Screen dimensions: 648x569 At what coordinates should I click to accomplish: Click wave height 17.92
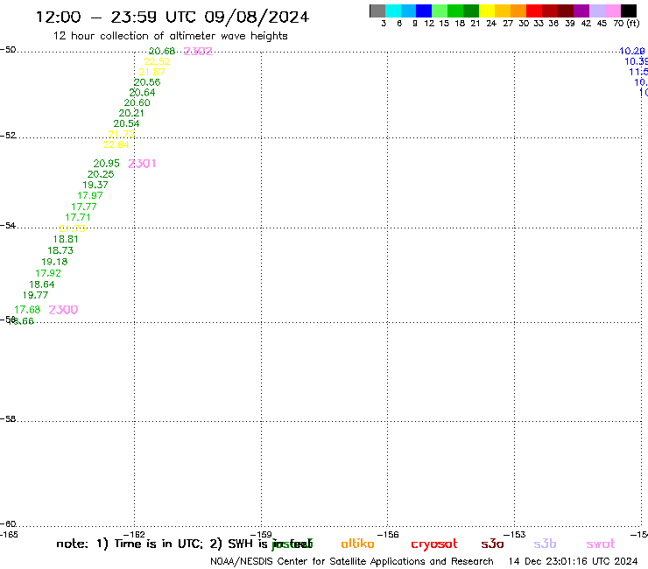click(48, 273)
